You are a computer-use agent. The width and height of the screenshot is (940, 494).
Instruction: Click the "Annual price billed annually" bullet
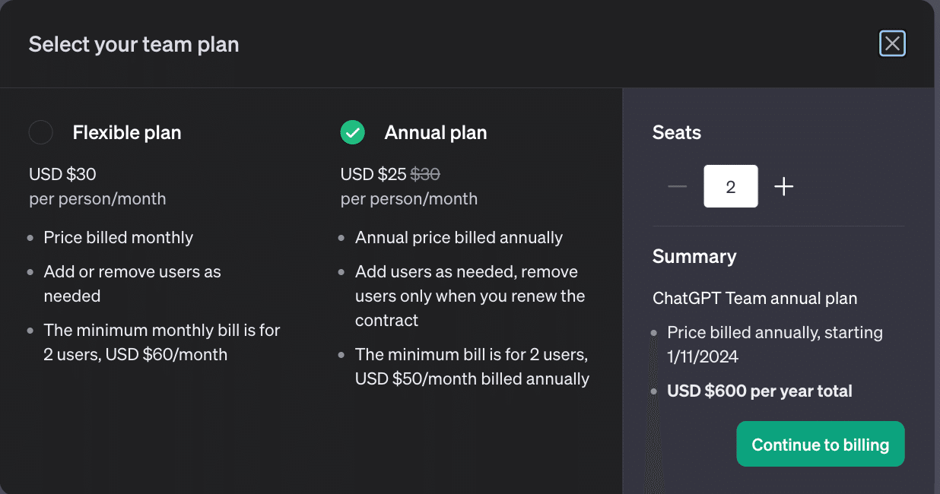tap(459, 237)
